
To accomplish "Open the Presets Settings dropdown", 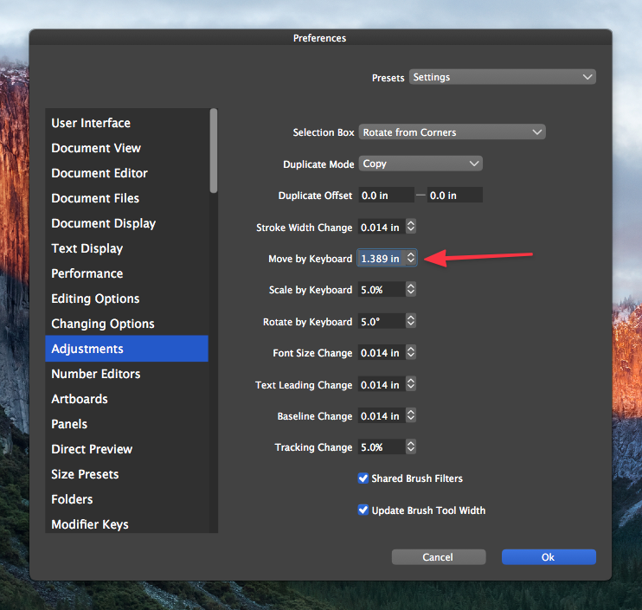I will pyautogui.click(x=502, y=77).
